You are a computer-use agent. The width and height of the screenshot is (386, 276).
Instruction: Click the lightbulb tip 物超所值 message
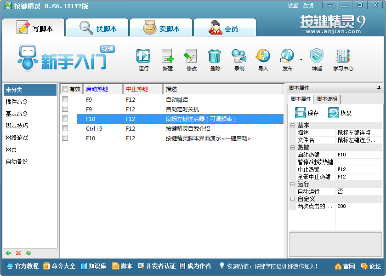coord(268,266)
